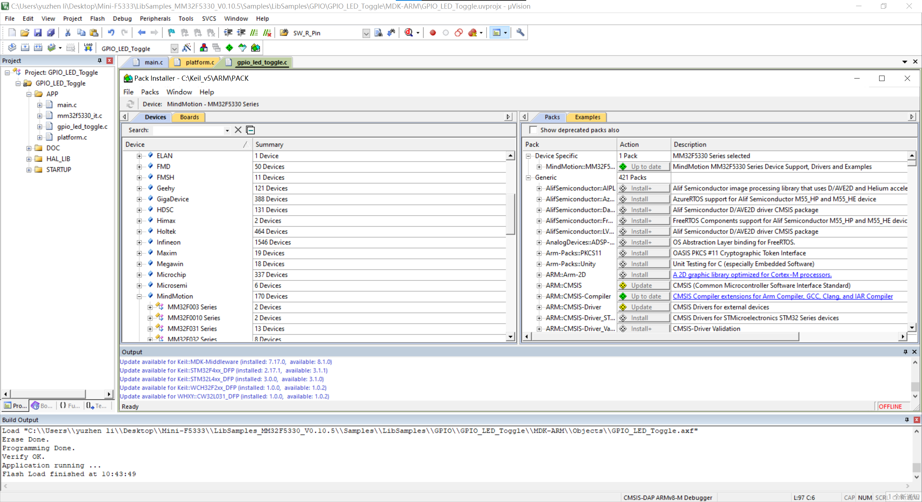Click the Pack Installer toolbar icon
Viewport: 922px width, 502px height.
click(255, 48)
